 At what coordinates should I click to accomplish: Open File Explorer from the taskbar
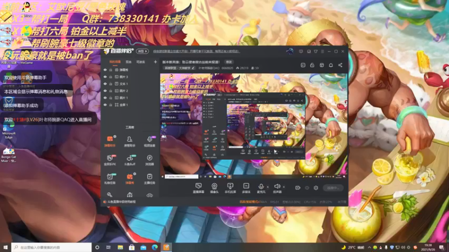pyautogui.click(x=120, y=248)
